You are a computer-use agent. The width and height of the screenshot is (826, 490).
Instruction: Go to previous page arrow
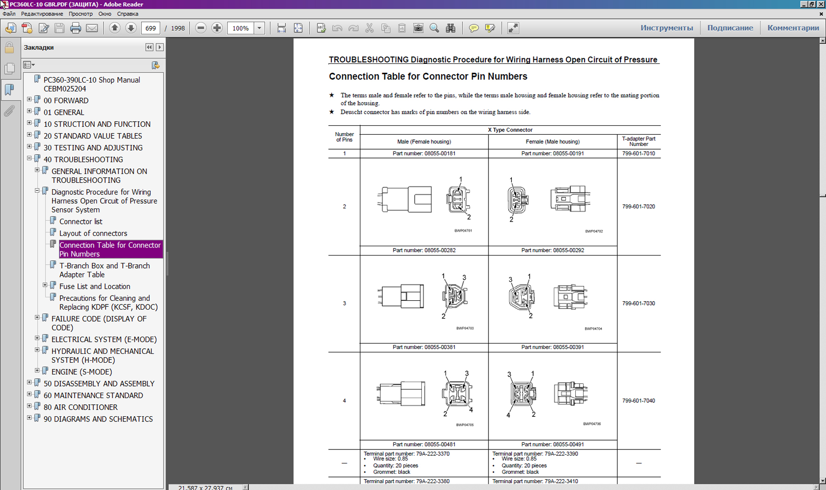tap(114, 28)
